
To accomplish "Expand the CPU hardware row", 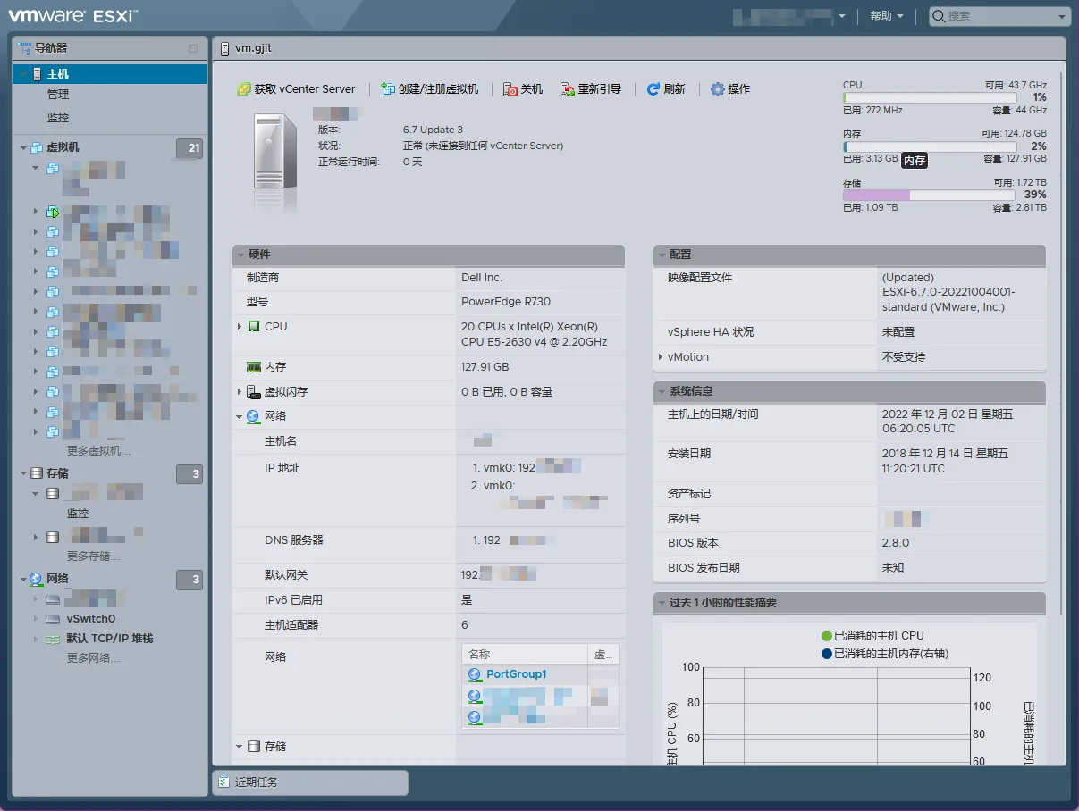I will [x=240, y=327].
